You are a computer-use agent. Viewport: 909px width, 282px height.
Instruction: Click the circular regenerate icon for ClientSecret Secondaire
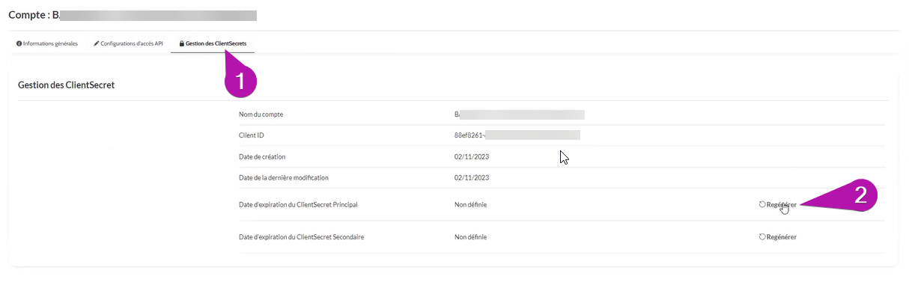point(761,237)
